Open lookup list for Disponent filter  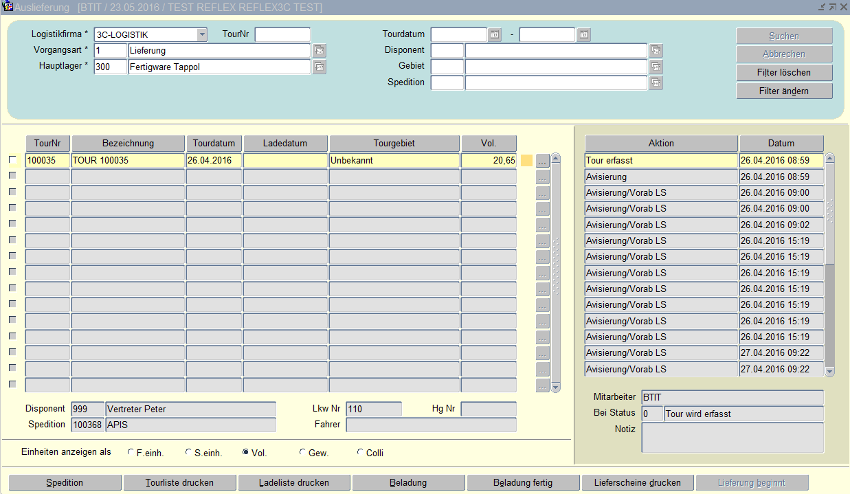(x=656, y=51)
